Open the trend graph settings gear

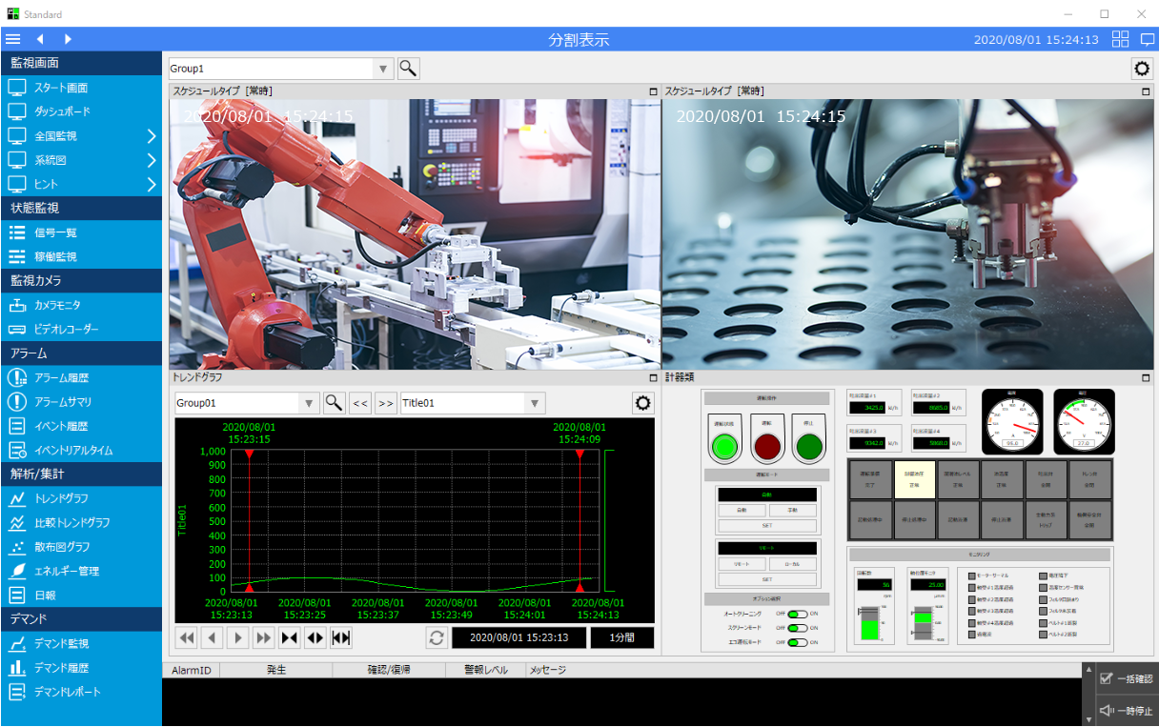(x=643, y=403)
